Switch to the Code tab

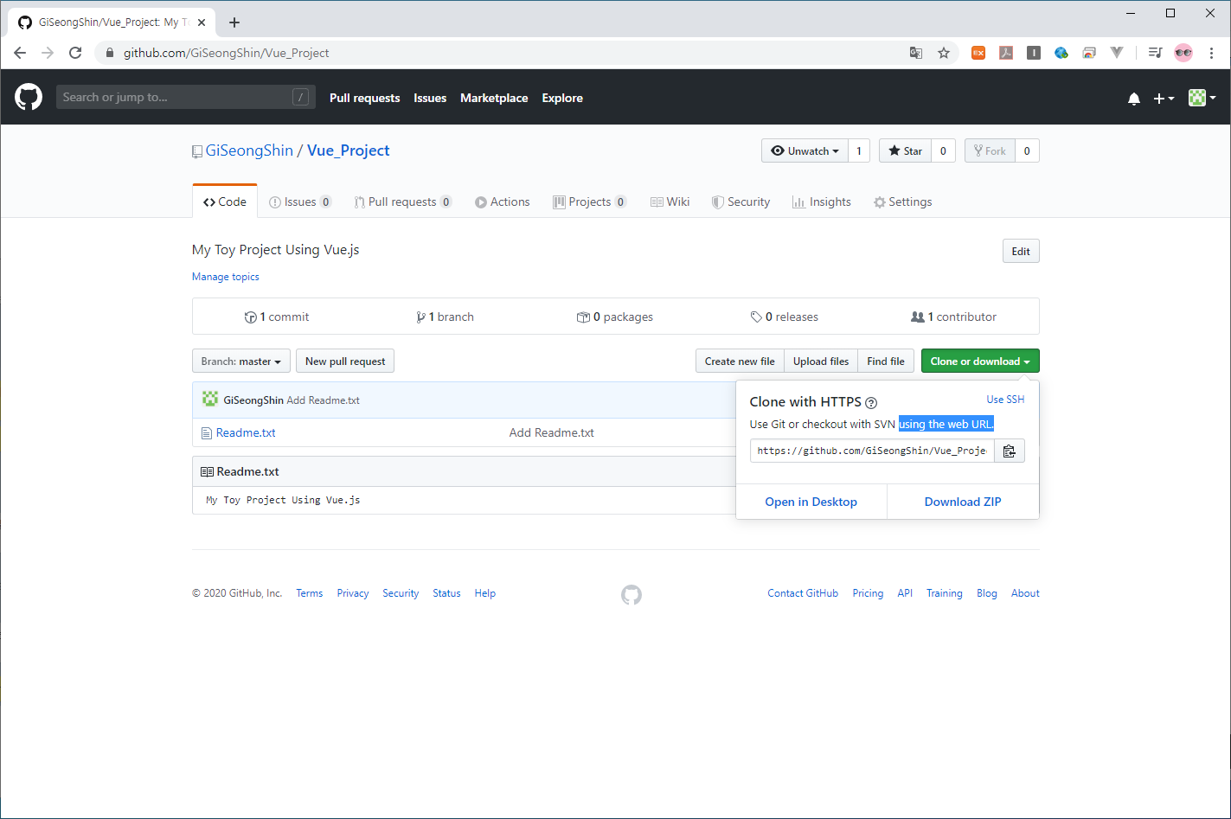tap(225, 202)
